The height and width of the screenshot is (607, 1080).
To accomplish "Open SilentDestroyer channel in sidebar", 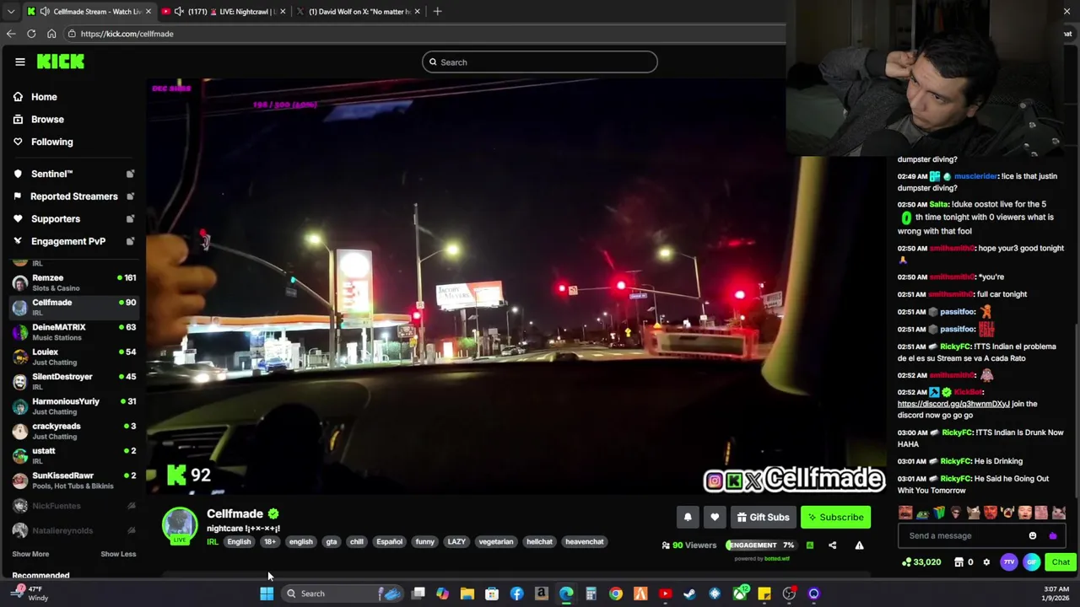I will click(74, 381).
